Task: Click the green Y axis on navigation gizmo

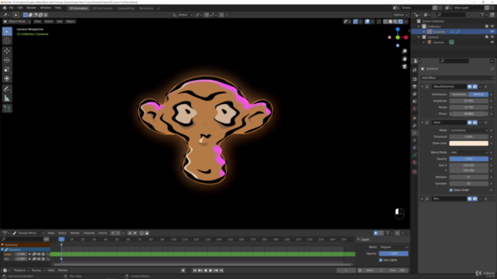Action: pyautogui.click(x=398, y=37)
